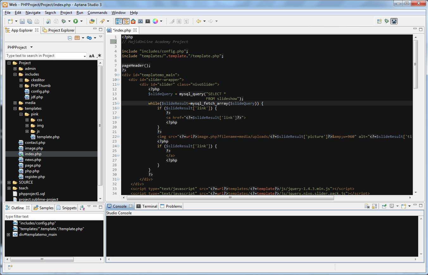Click the Debug bug icon
Viewport: 428px width, 275px height.
pyautogui.click(x=64, y=21)
